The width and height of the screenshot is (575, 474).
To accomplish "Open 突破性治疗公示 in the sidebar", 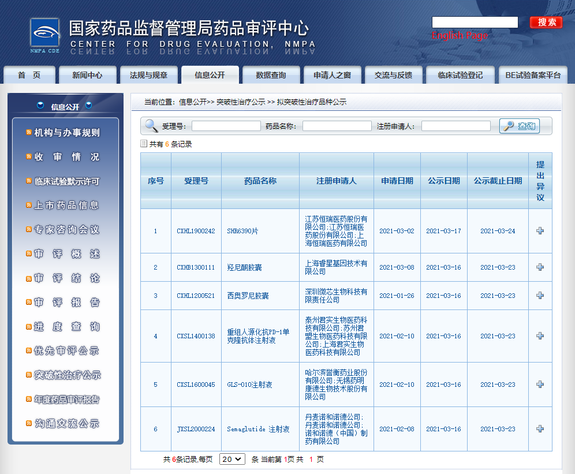I will (x=68, y=375).
